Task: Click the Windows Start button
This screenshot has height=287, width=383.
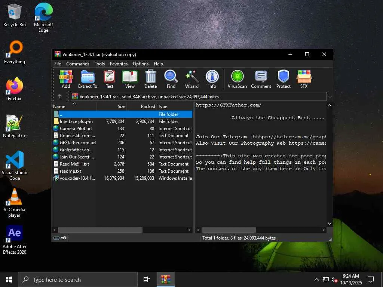Action: click(x=9, y=280)
